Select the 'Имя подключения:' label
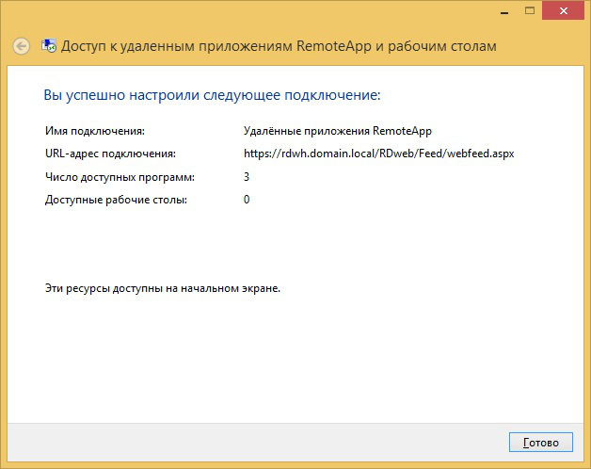Viewport: 591px width, 469px height. pyautogui.click(x=95, y=131)
